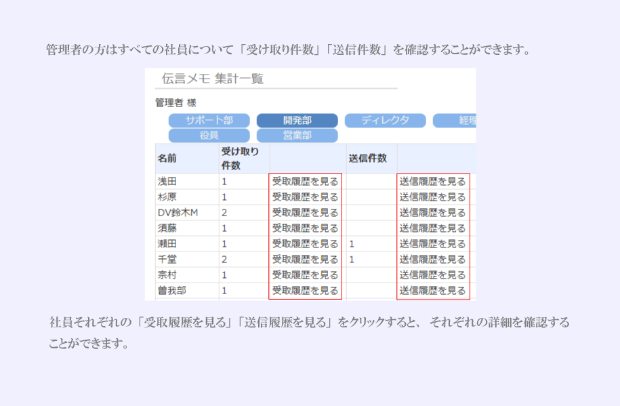Screen dimensions: 620x406
Task: Click the 管理者 様 label
Action: [x=176, y=103]
